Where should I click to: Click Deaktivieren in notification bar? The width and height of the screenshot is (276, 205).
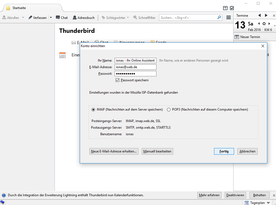[x=235, y=195]
